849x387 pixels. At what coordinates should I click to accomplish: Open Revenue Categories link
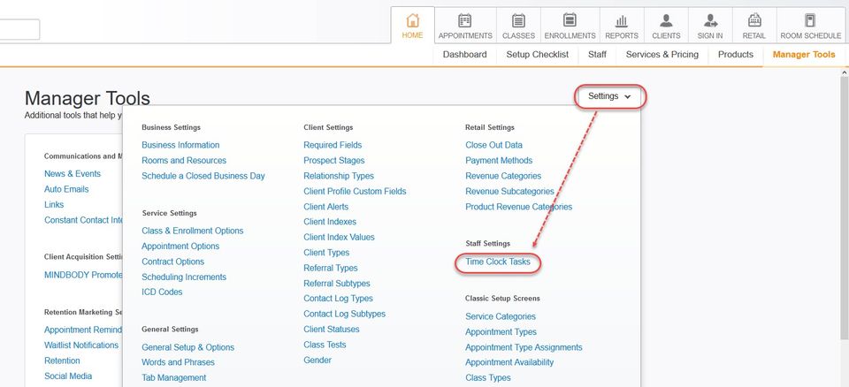[503, 176]
